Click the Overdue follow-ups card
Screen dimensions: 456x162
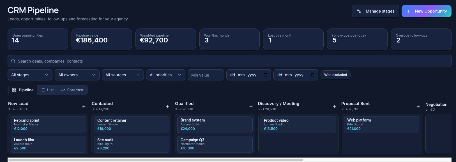421,39
